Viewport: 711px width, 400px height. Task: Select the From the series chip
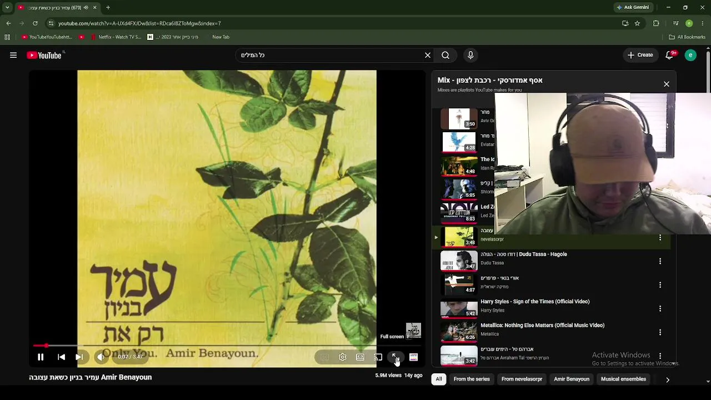tap(472, 379)
